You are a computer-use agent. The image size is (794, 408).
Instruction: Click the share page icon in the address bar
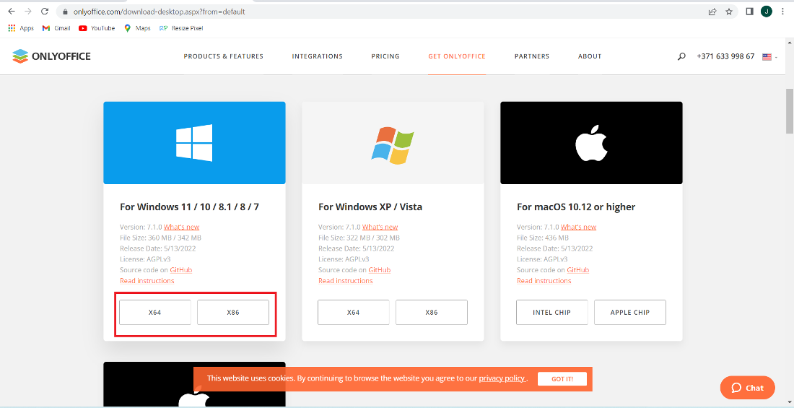pos(712,12)
